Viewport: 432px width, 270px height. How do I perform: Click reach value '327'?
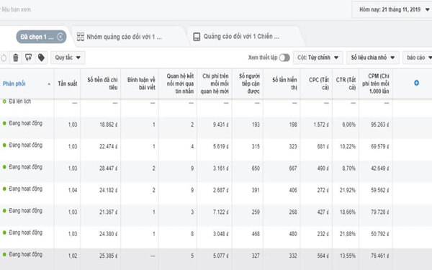pyautogui.click(x=256, y=256)
